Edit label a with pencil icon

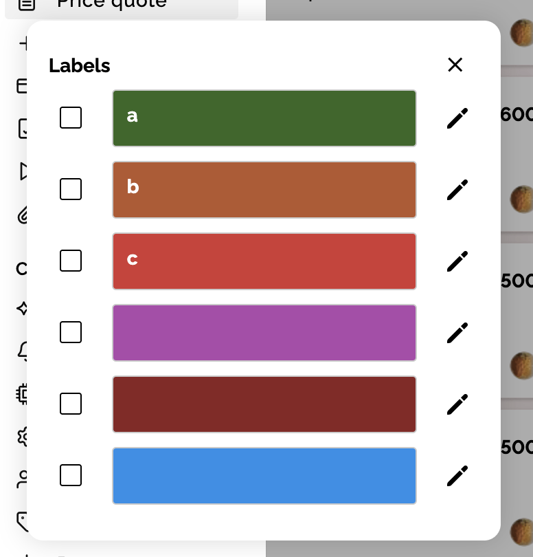(x=457, y=118)
